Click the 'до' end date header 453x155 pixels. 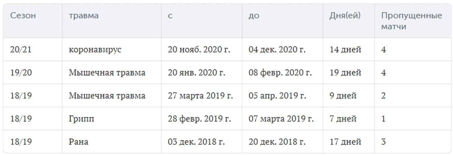[254, 16]
